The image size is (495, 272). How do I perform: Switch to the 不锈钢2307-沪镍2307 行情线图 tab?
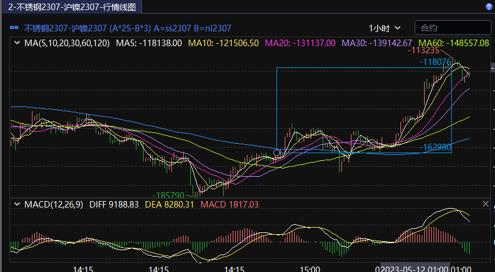pos(71,7)
